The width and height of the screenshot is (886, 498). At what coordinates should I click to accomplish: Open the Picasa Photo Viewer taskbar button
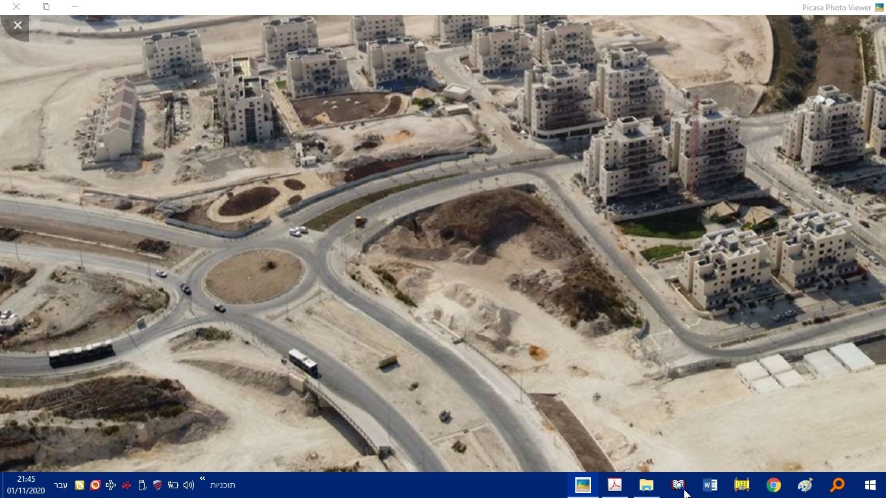click(583, 485)
